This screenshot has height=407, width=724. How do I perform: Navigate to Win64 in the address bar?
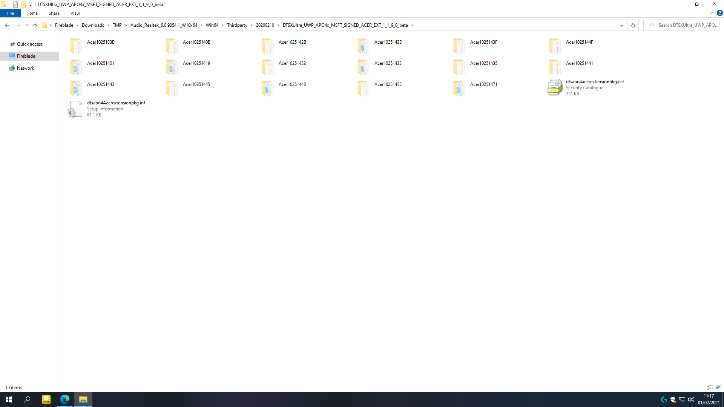(x=212, y=25)
